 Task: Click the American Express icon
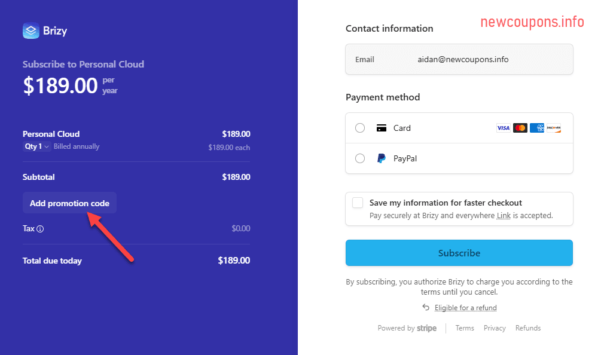click(536, 127)
